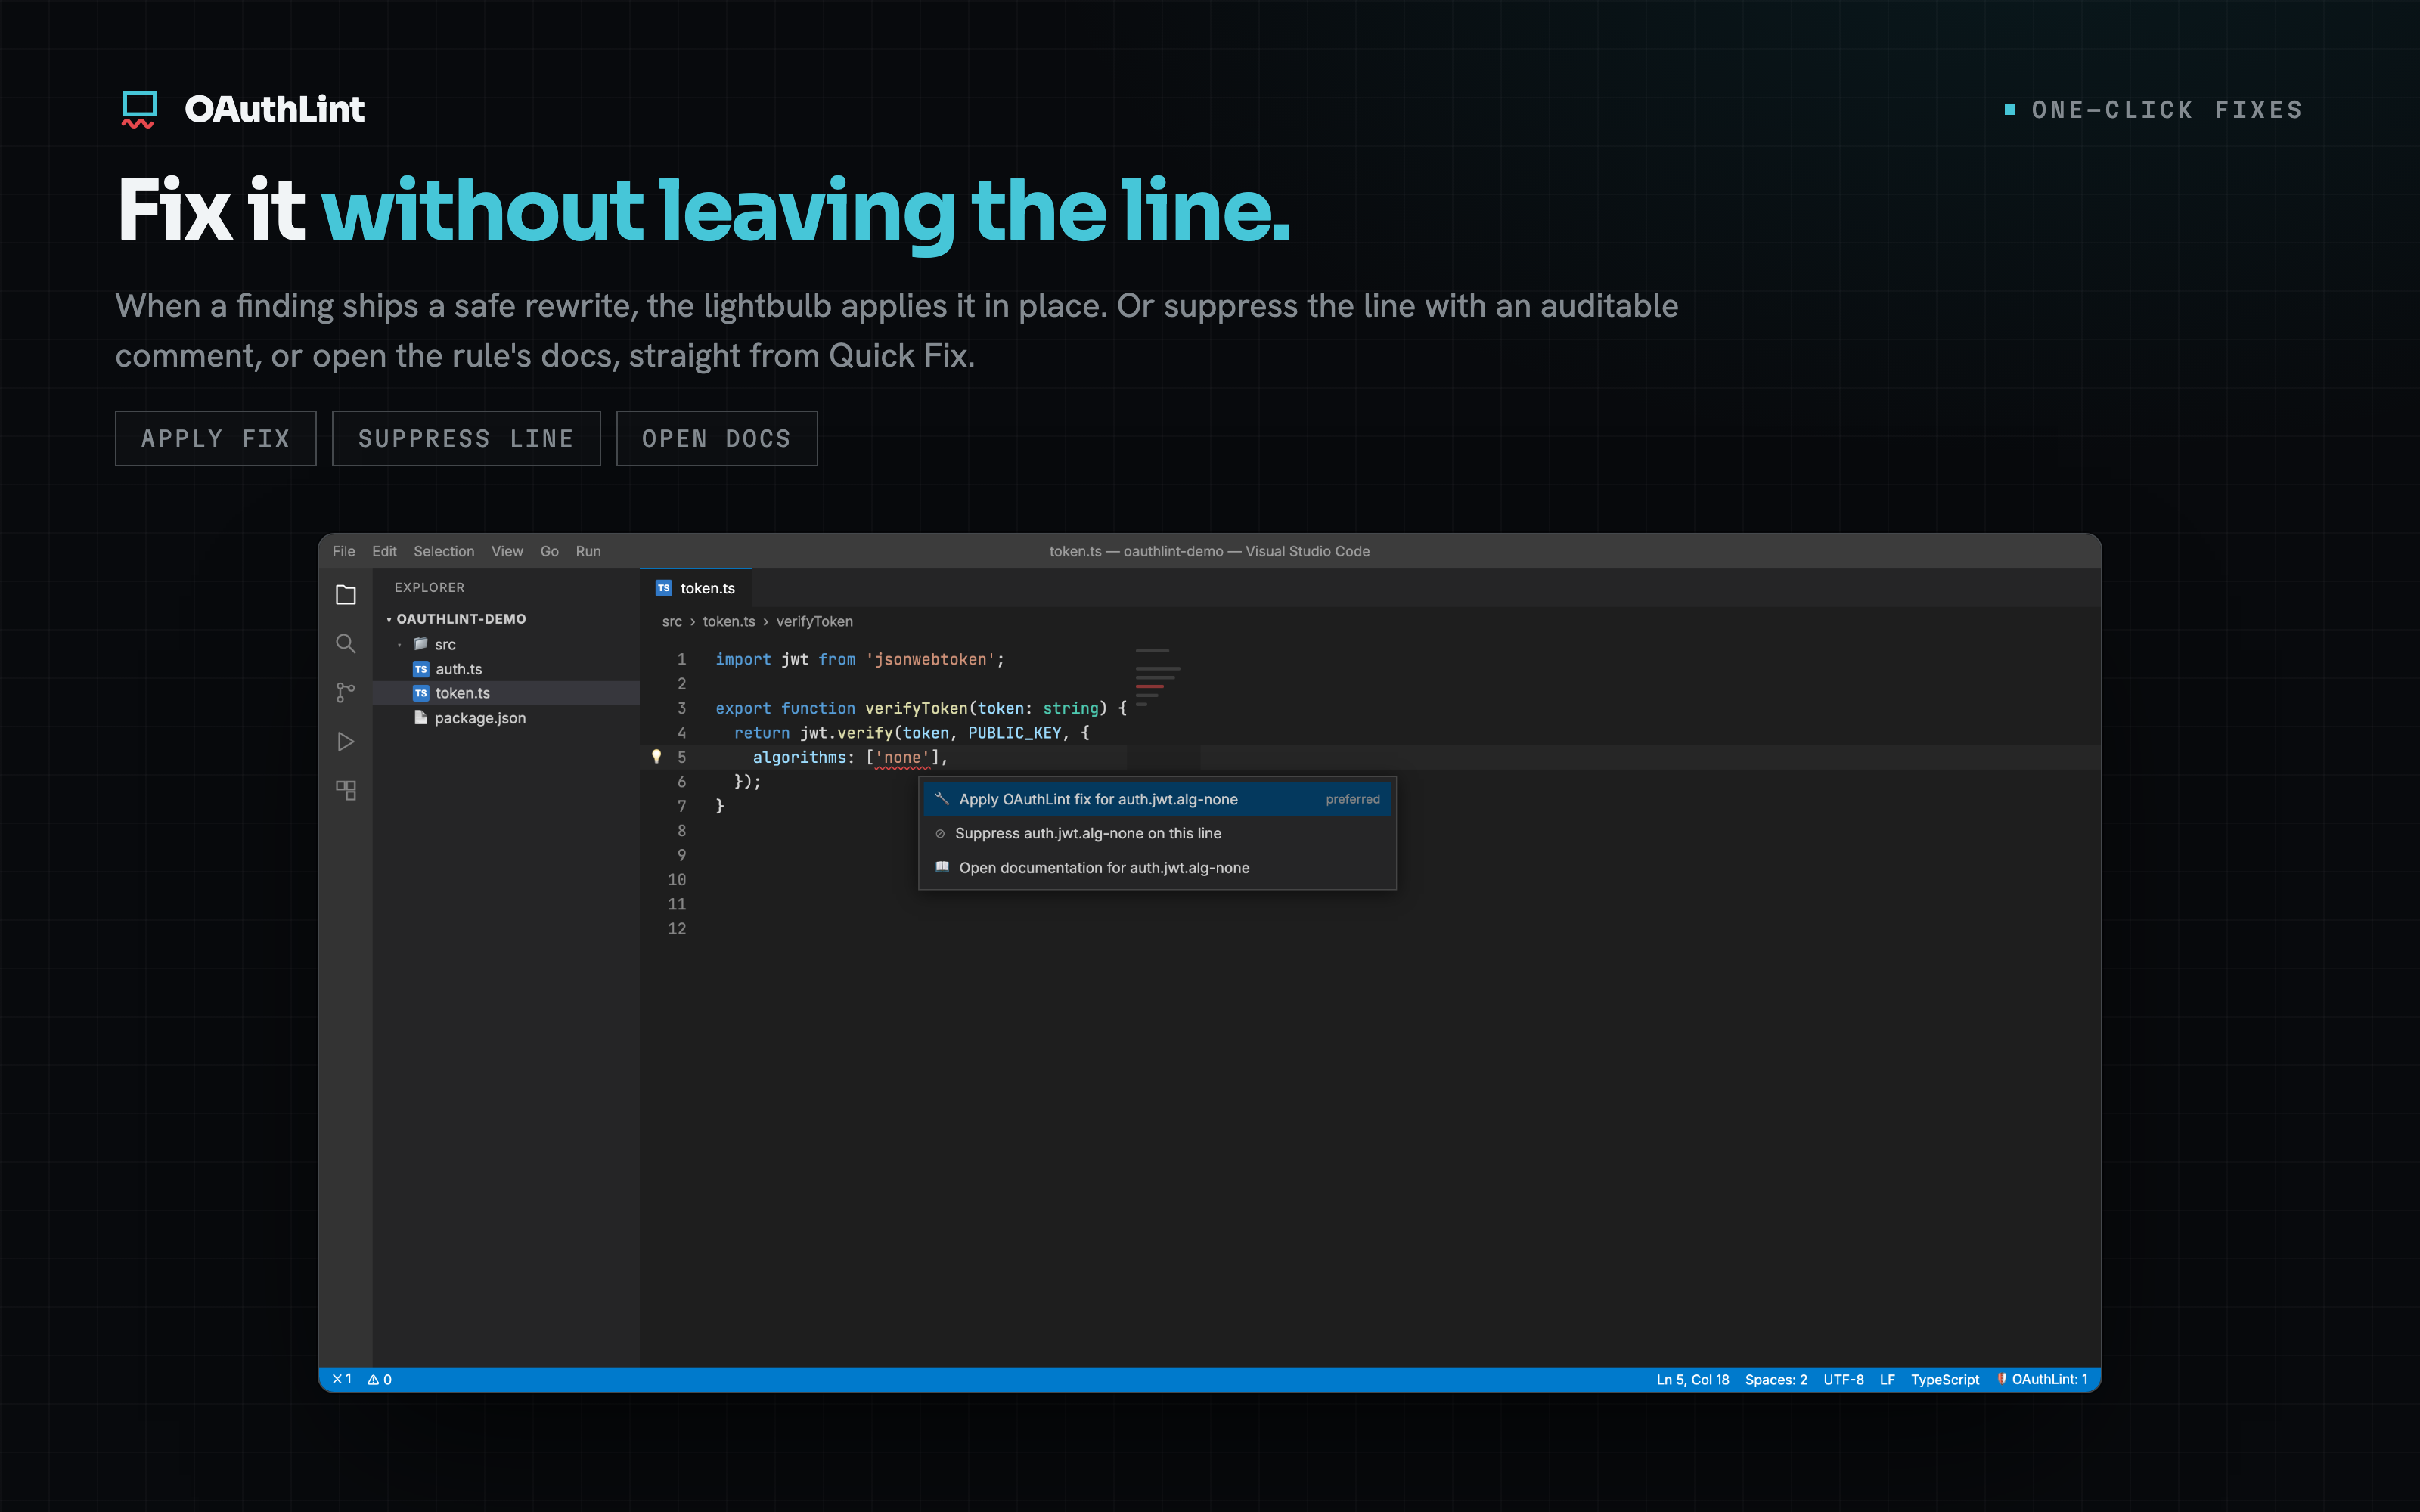Click UTF-8 encoding in status bar
Screen dimensions: 2420x1512
[x=1843, y=1379]
